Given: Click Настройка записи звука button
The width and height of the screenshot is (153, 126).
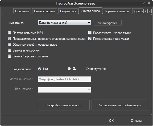Looking at the screenshot, I should pos(64,105).
